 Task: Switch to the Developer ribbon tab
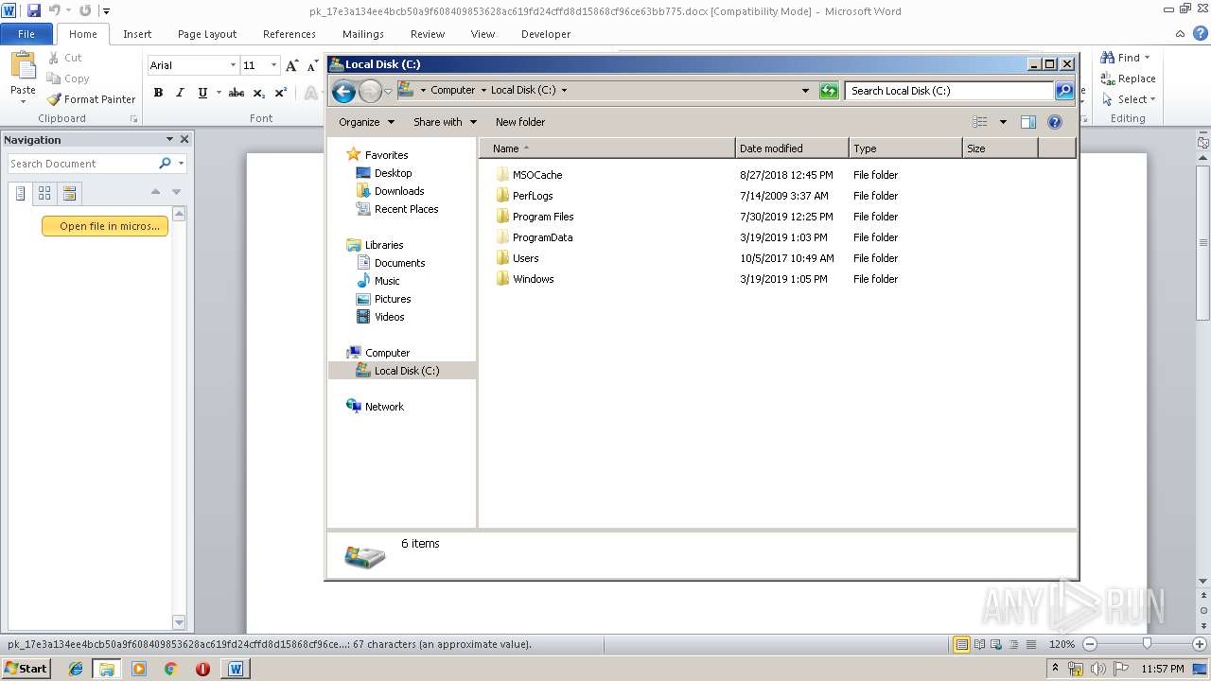point(546,34)
